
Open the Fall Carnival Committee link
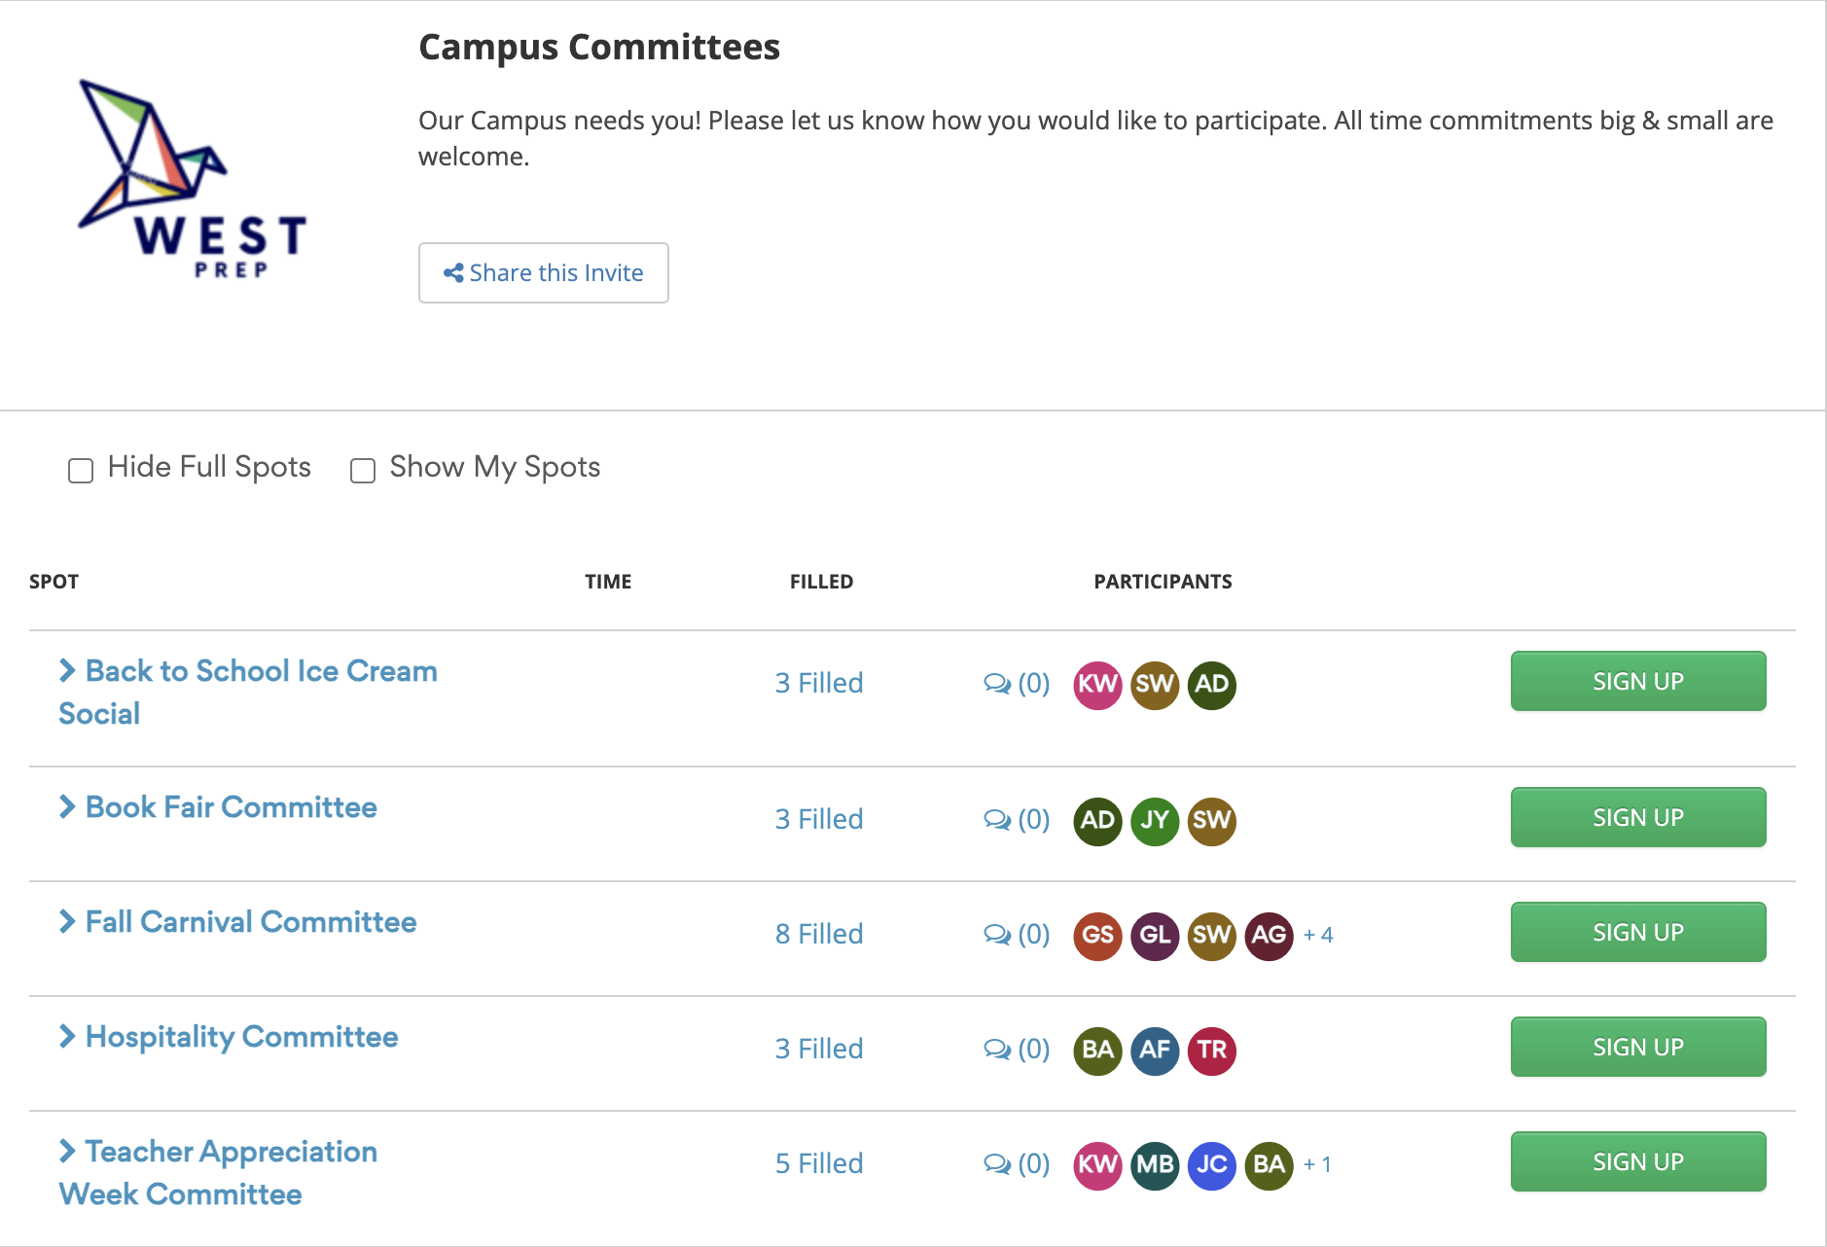click(x=251, y=922)
